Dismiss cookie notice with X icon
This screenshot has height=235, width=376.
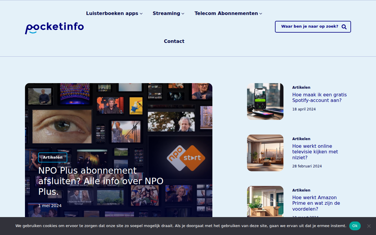[x=369, y=226]
